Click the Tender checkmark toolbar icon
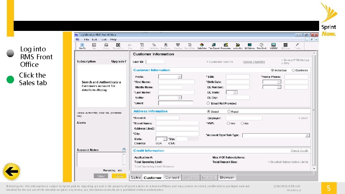This screenshot has height=194, width=345. pos(297,46)
